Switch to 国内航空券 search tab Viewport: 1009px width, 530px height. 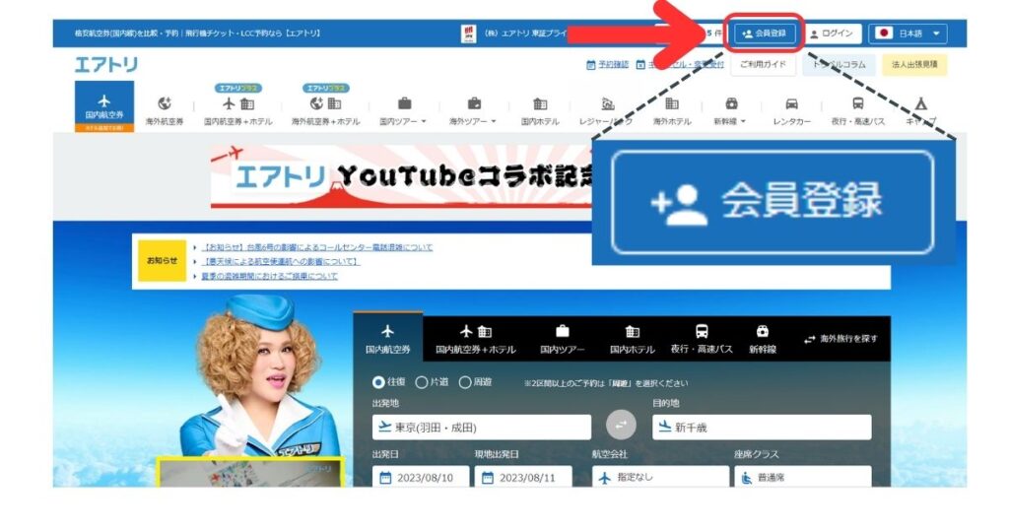pyautogui.click(x=387, y=338)
